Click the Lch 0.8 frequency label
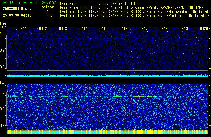Image resolution: width=211 pixels, height=137 pixels. tap(3, 67)
